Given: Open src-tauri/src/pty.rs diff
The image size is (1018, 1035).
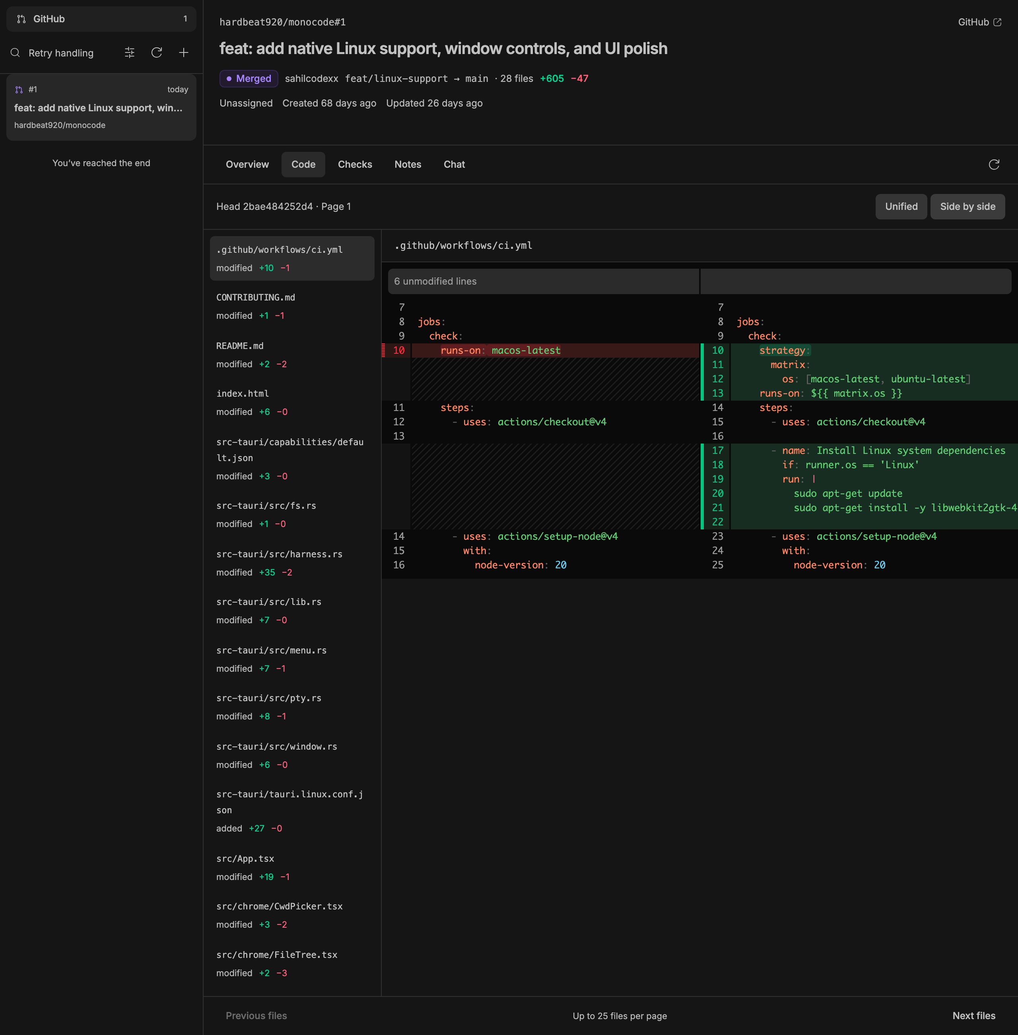Looking at the screenshot, I should point(292,707).
